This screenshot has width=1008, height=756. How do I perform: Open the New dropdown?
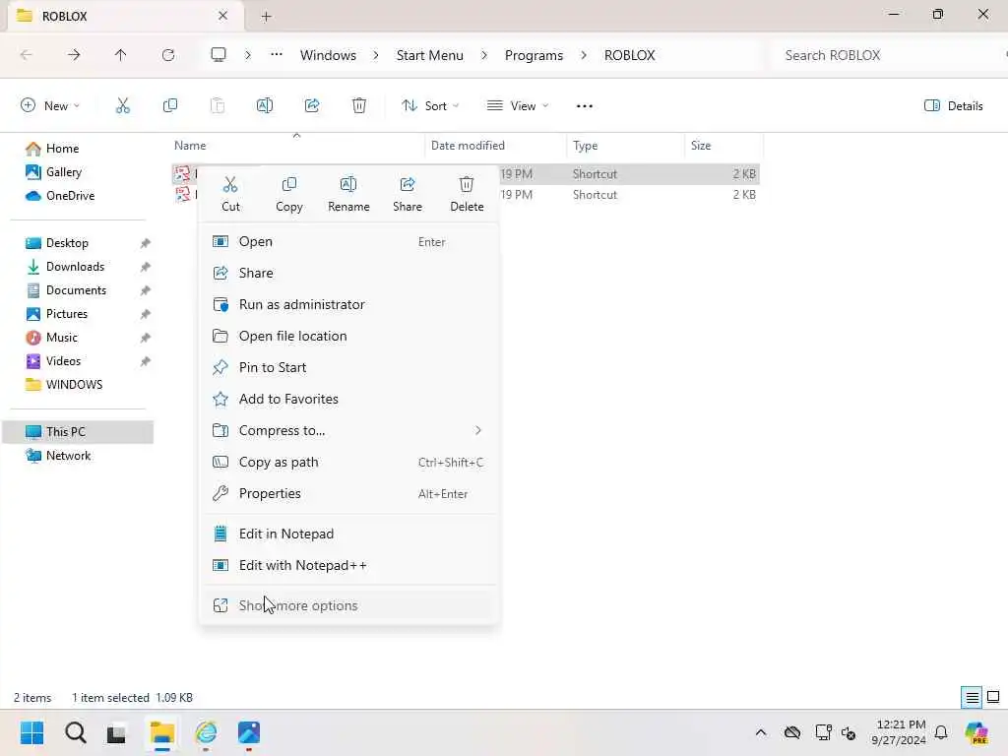point(50,105)
